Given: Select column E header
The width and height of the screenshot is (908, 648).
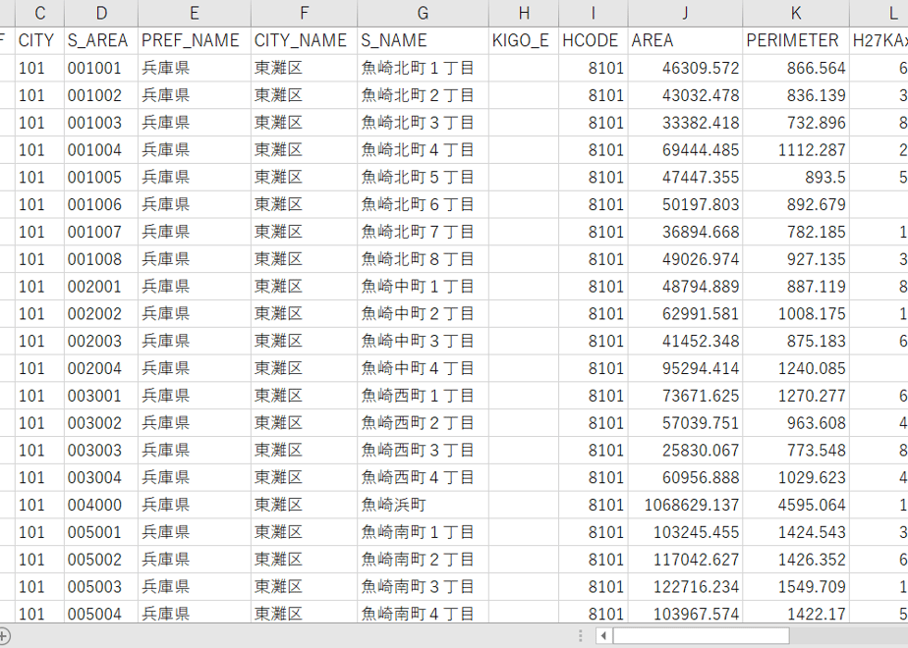Looking at the screenshot, I should (194, 13).
